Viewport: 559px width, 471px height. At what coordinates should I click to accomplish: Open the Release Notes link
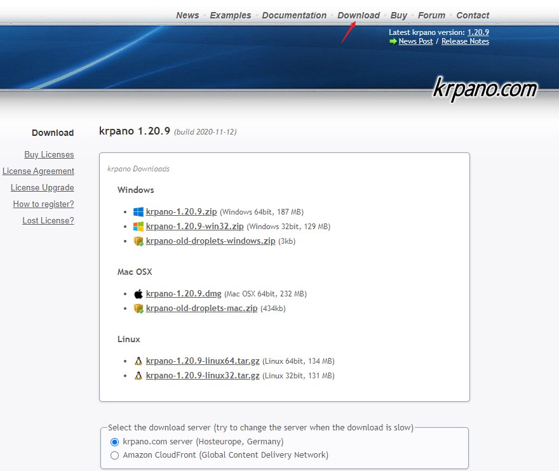coord(465,41)
